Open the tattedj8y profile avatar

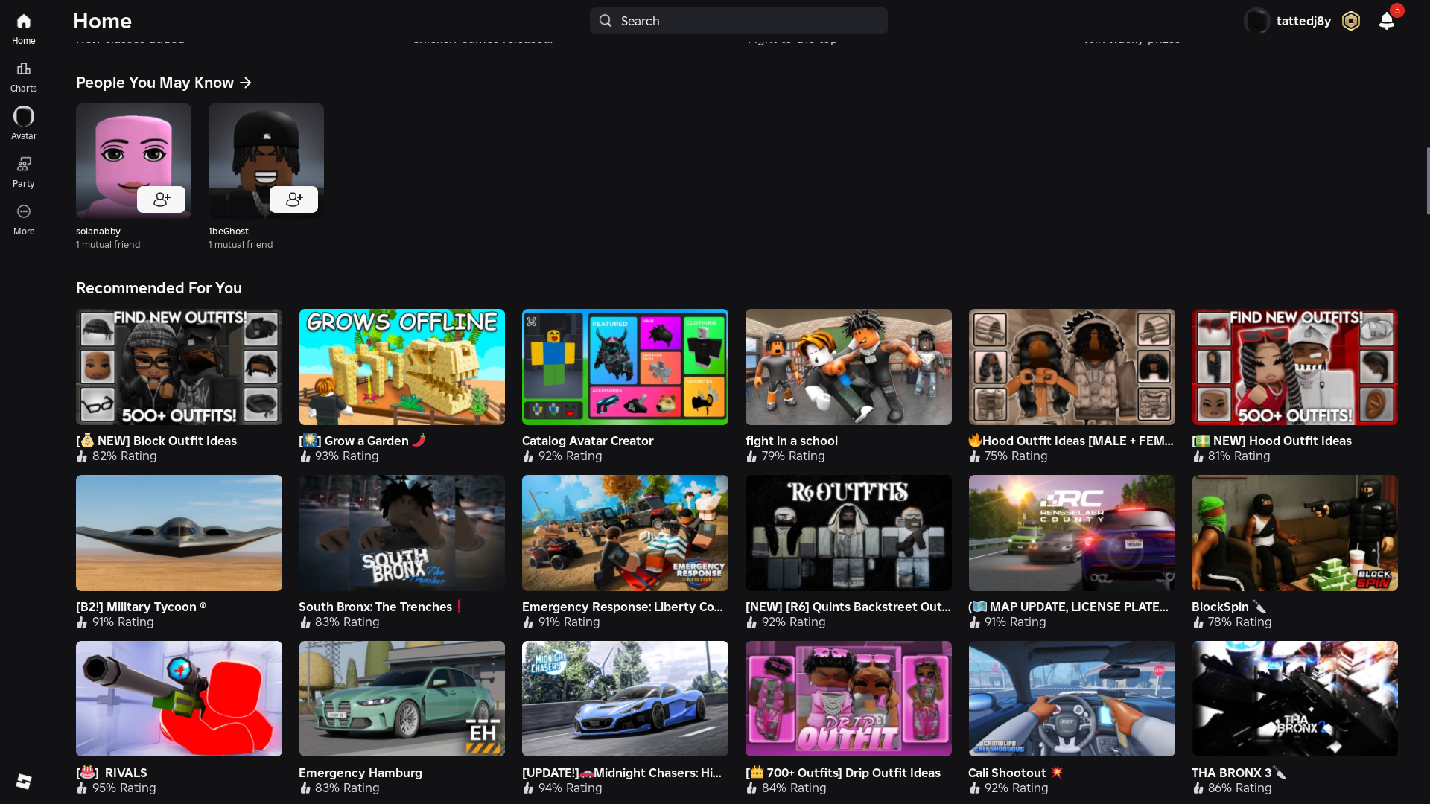click(x=1257, y=21)
